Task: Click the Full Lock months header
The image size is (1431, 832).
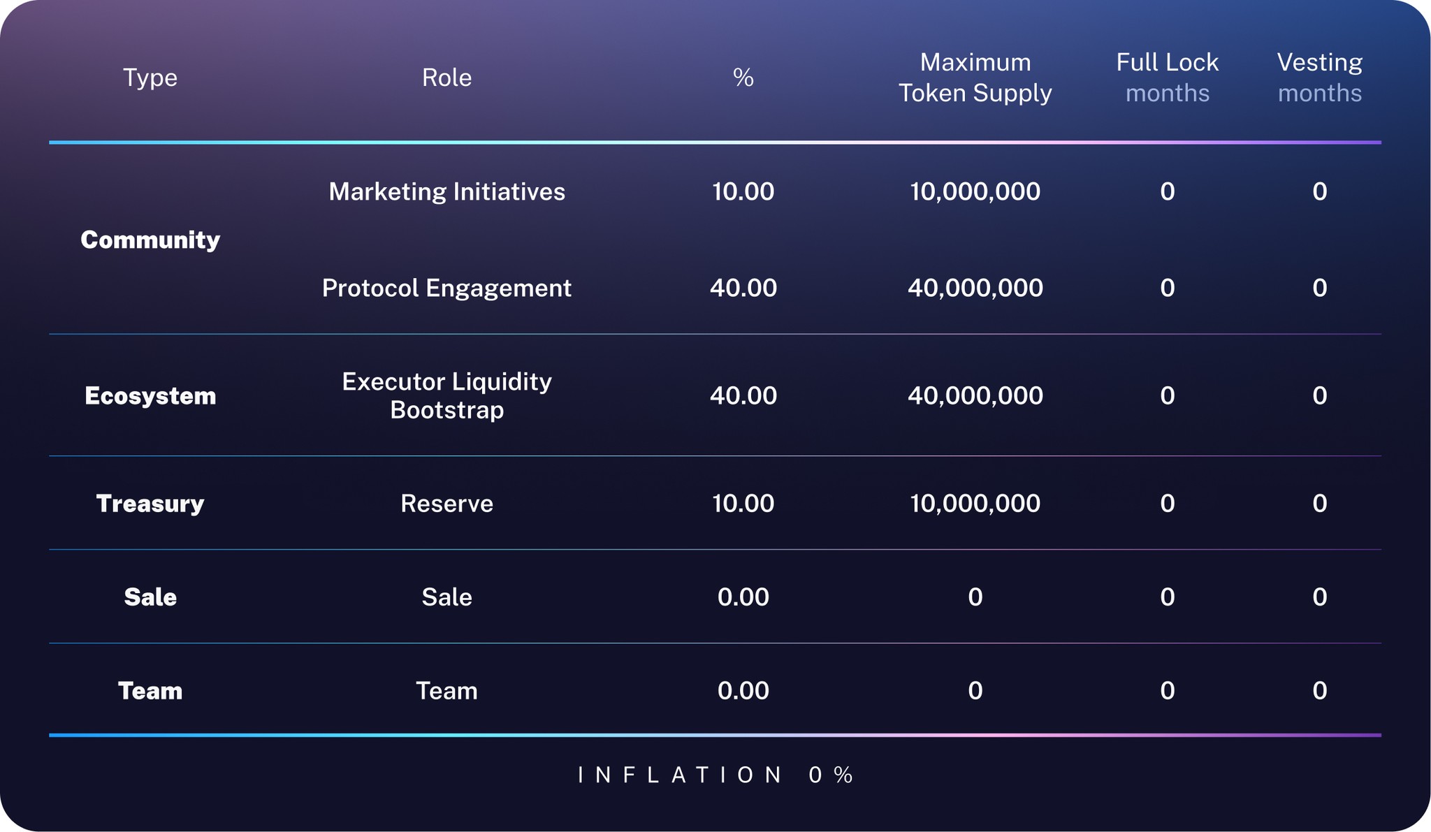Action: point(1167,78)
